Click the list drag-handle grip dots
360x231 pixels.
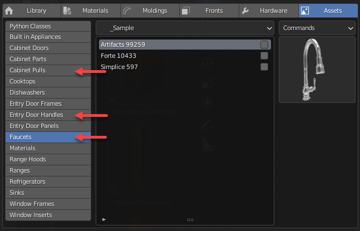(190, 220)
